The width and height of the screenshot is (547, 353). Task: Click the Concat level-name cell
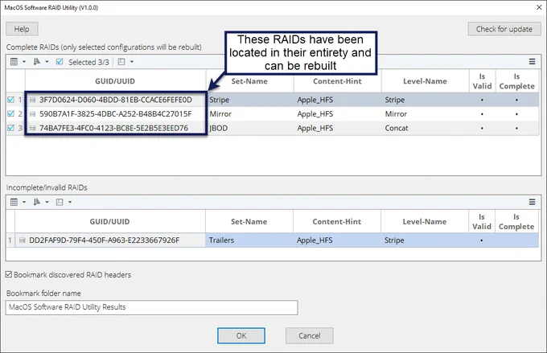pyautogui.click(x=425, y=128)
